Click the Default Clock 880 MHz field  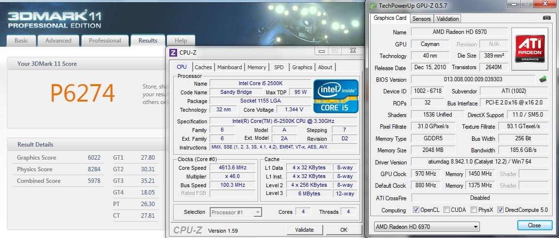click(426, 185)
